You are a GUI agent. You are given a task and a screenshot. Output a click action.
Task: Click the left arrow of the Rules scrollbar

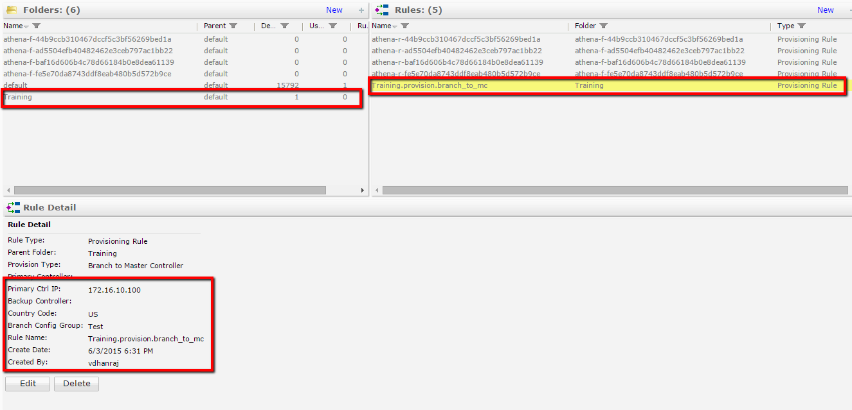click(377, 191)
